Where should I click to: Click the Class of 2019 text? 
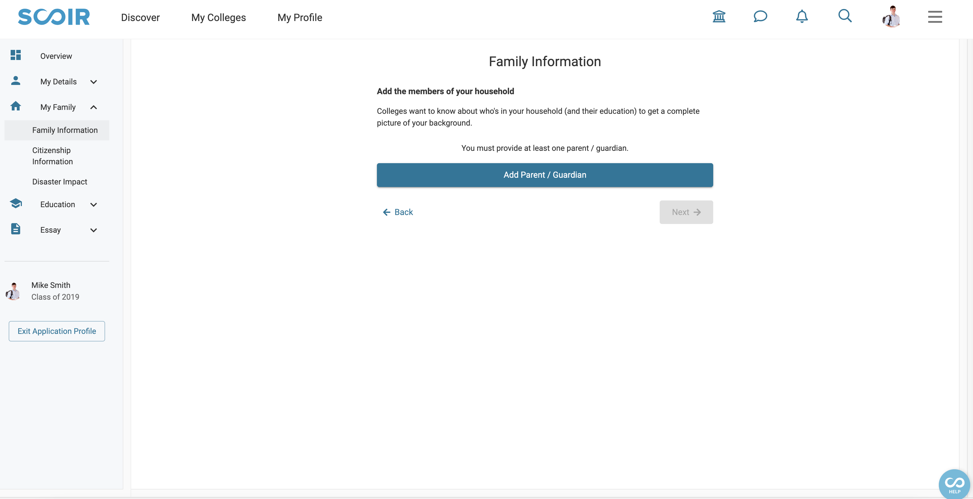pos(55,297)
